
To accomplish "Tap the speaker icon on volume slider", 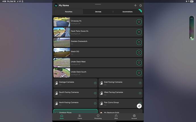I will pos(191,37).
